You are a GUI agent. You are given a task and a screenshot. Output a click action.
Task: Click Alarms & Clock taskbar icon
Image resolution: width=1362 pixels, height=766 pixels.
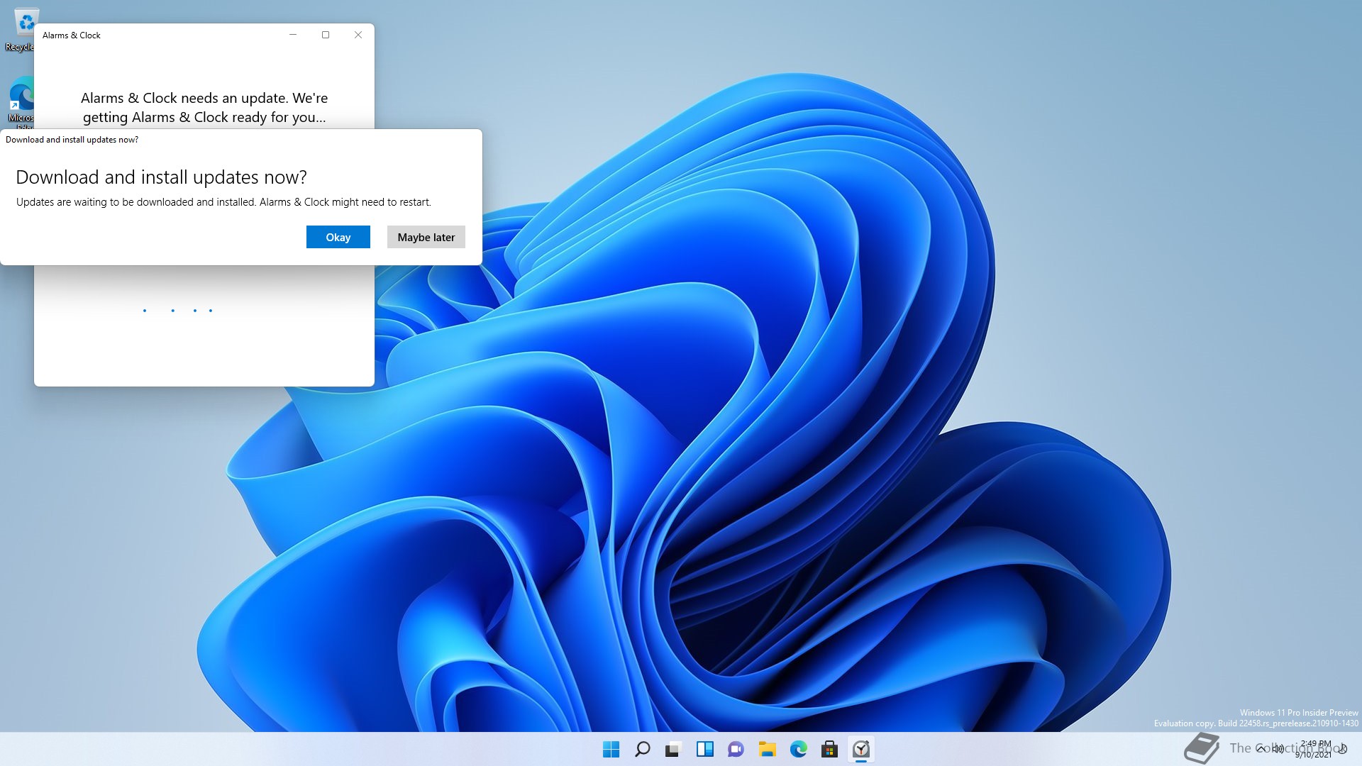(x=860, y=749)
